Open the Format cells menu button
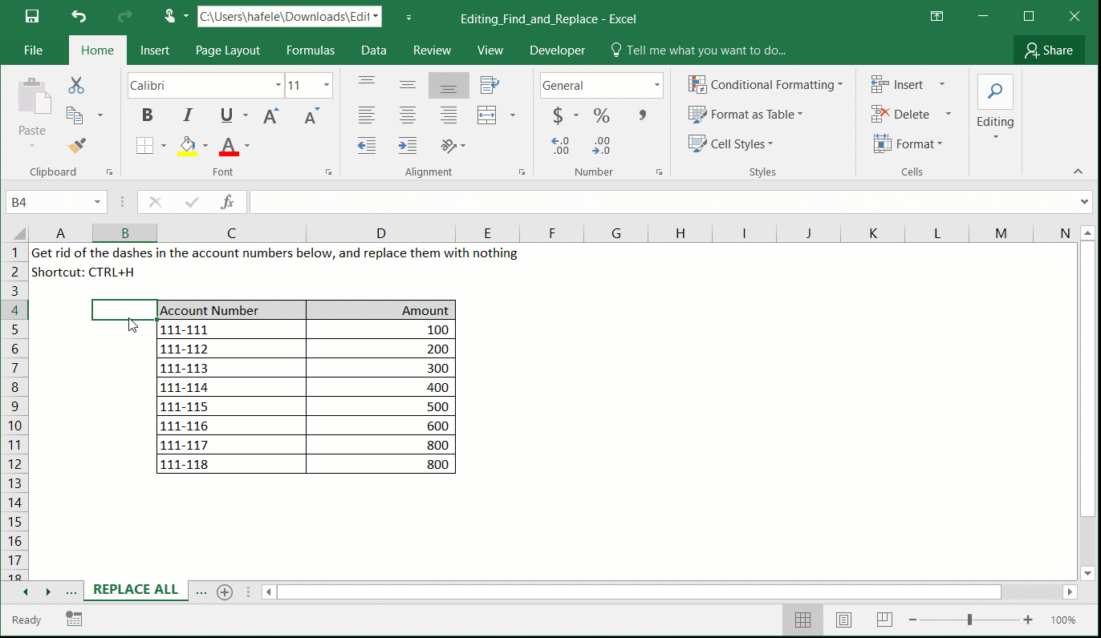Image resolution: width=1101 pixels, height=638 pixels. pyautogui.click(x=908, y=144)
